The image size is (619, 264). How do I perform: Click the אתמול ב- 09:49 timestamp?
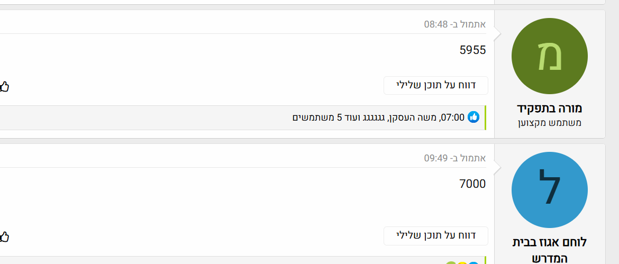455,158
